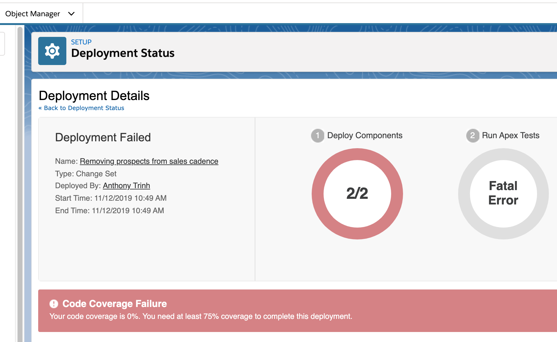557x342 pixels.
Task: Click the SETUP breadcrumb label
Action: point(81,42)
